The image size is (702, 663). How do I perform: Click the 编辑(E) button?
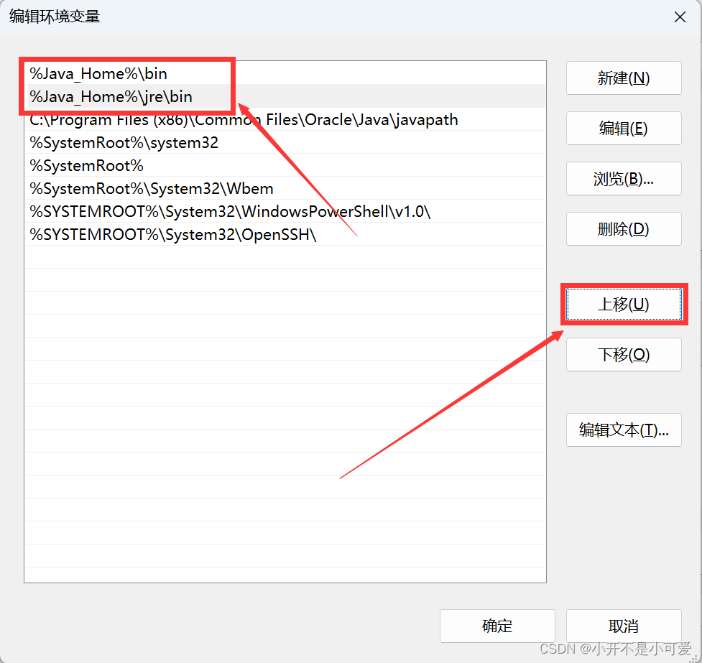pyautogui.click(x=623, y=129)
